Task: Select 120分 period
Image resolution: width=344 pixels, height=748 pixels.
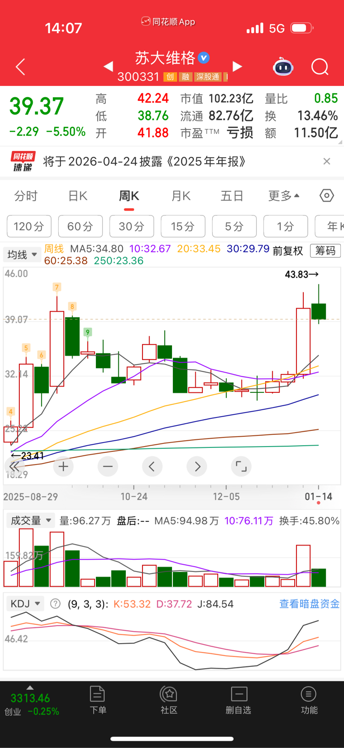Action: (x=29, y=226)
